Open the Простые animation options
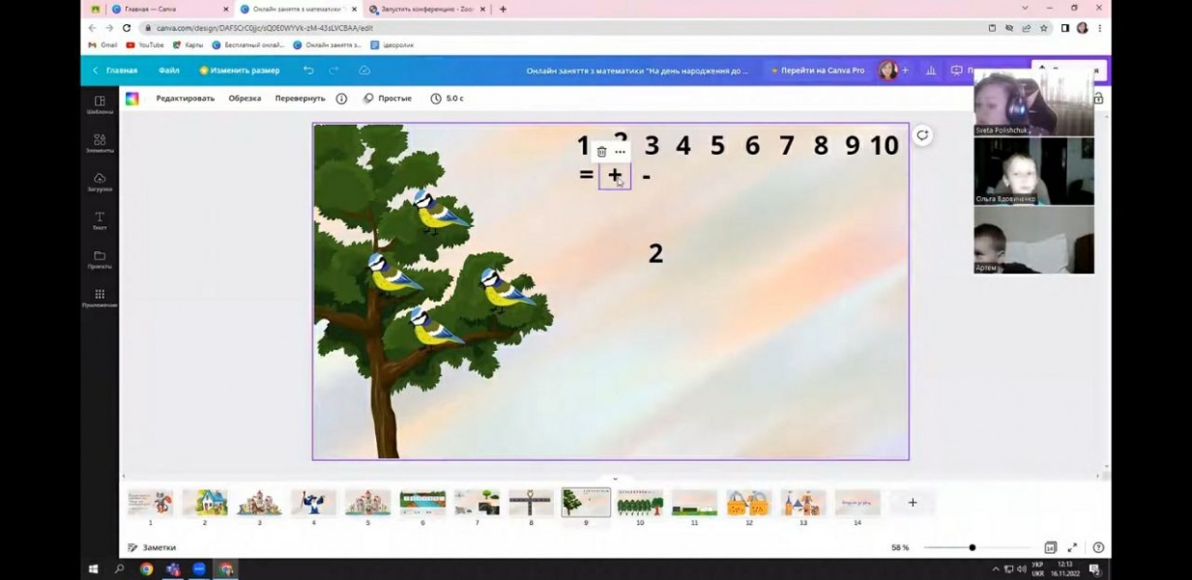 coord(388,99)
